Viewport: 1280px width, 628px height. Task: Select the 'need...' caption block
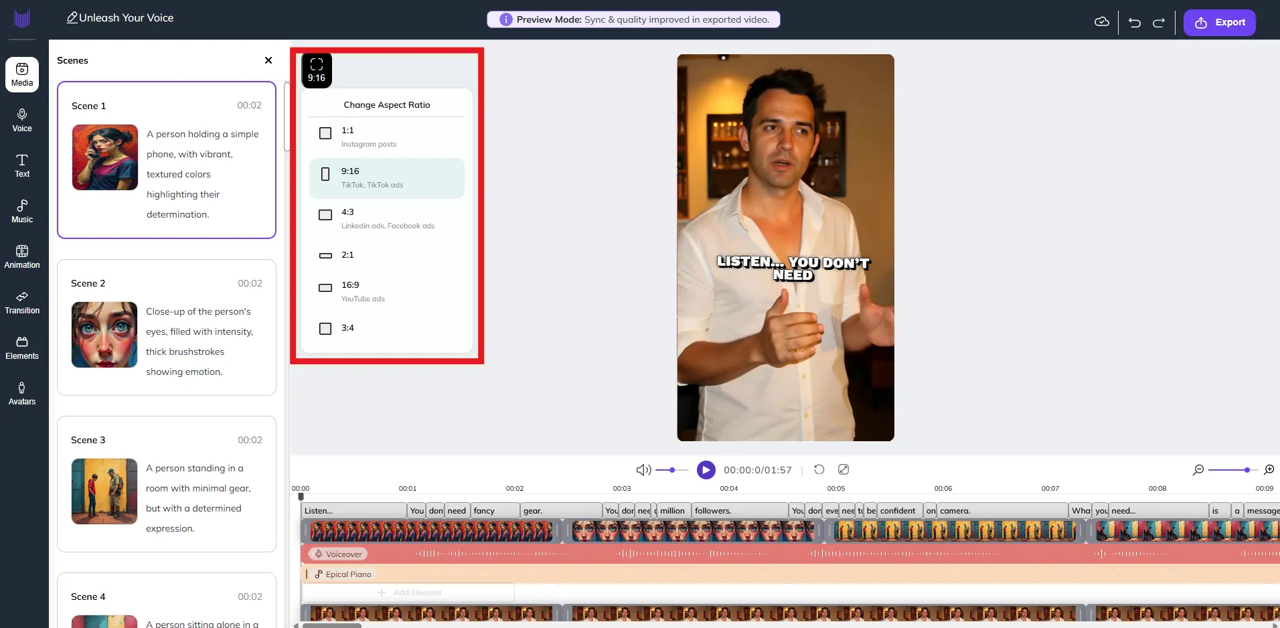[1159, 511]
